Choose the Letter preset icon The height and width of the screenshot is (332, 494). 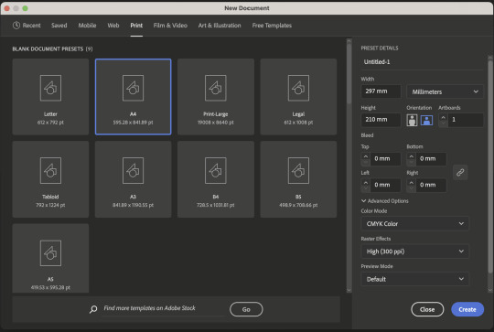point(50,88)
